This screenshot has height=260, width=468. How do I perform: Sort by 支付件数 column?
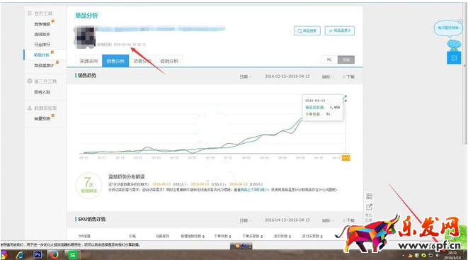282,236
